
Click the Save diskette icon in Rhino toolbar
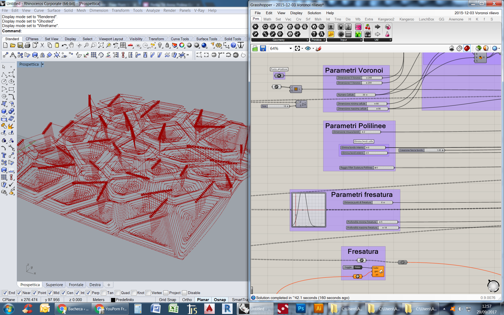pyautogui.click(x=20, y=45)
